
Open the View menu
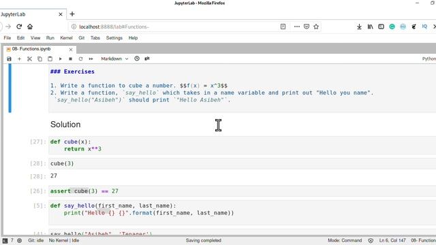tap(35, 38)
